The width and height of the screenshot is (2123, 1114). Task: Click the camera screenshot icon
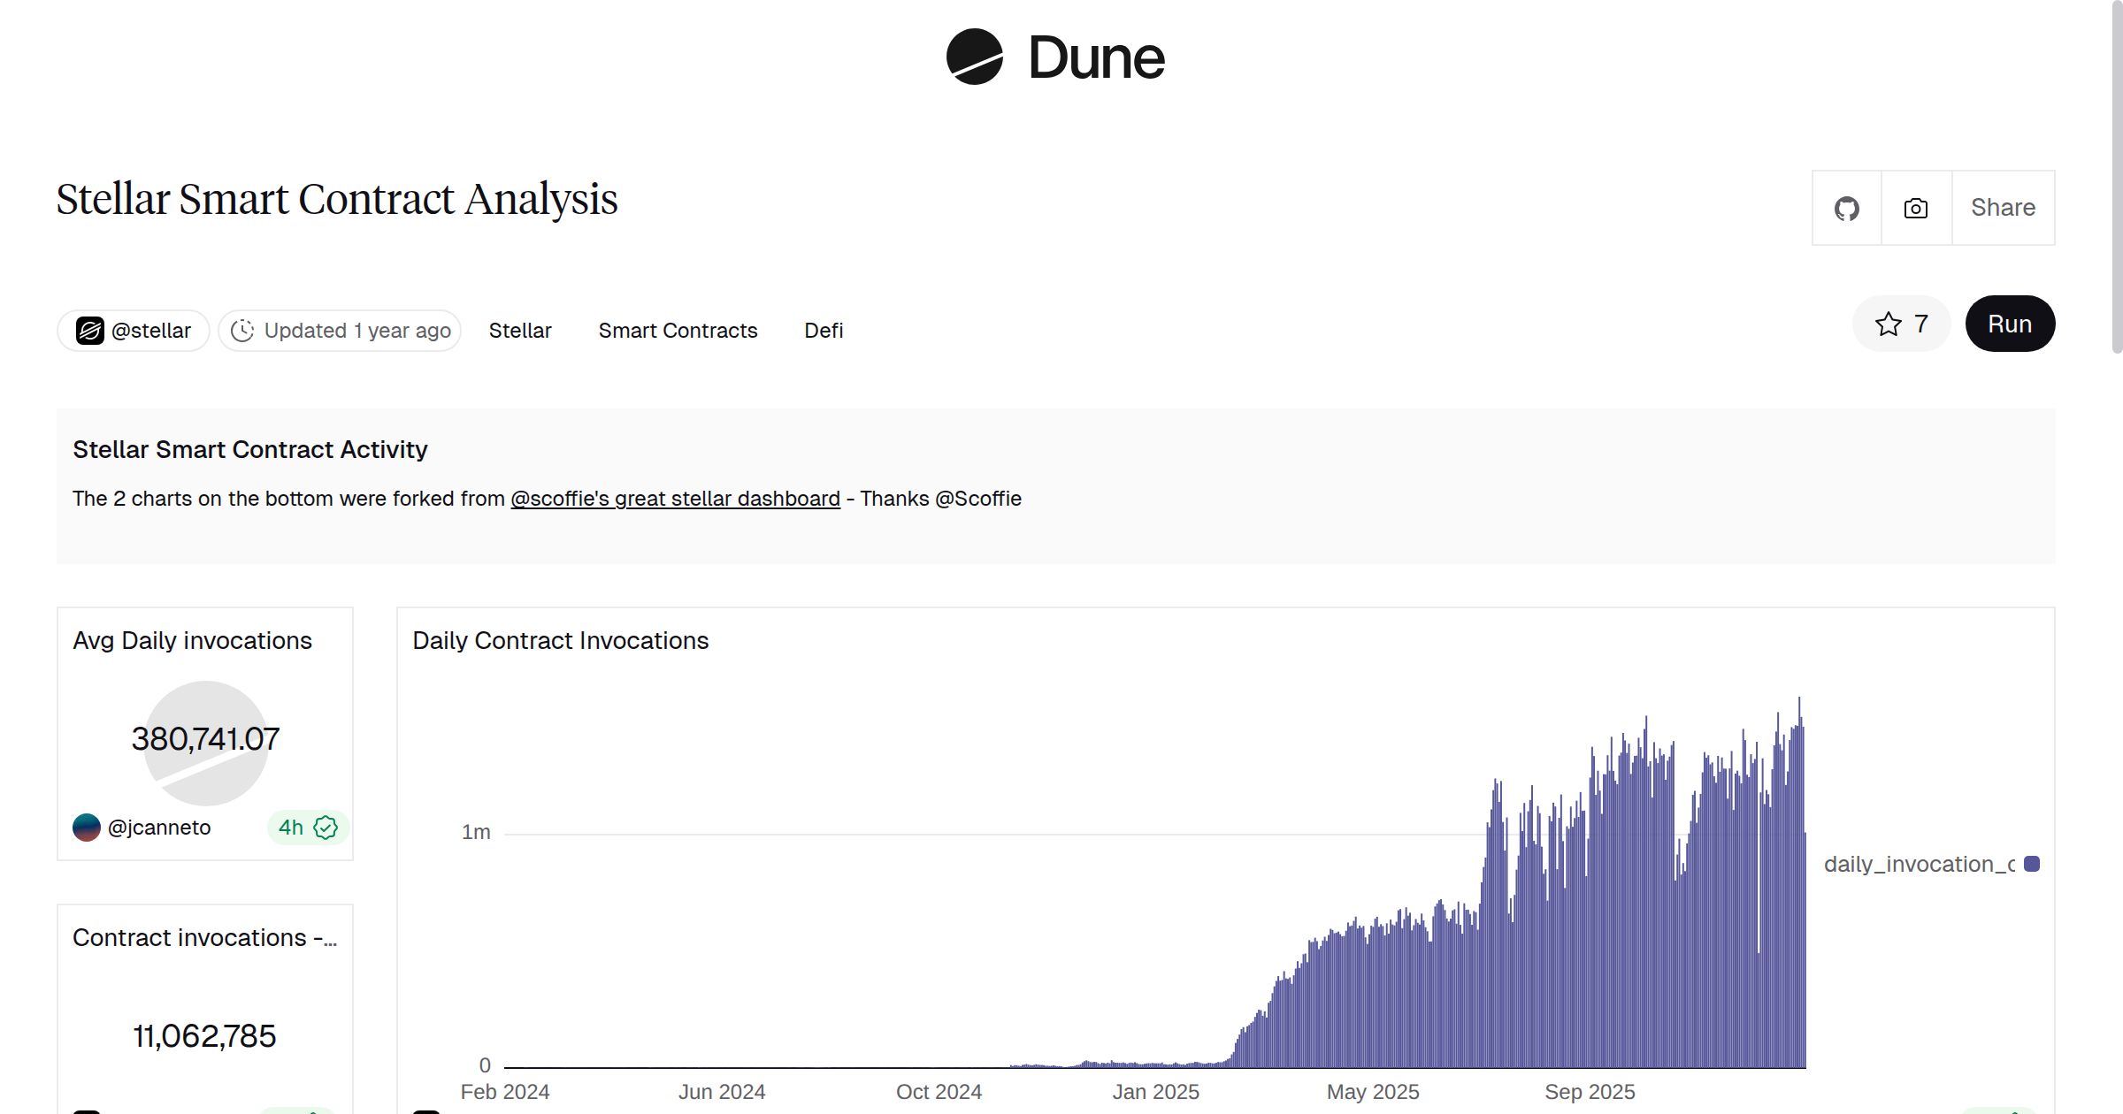[x=1916, y=209]
